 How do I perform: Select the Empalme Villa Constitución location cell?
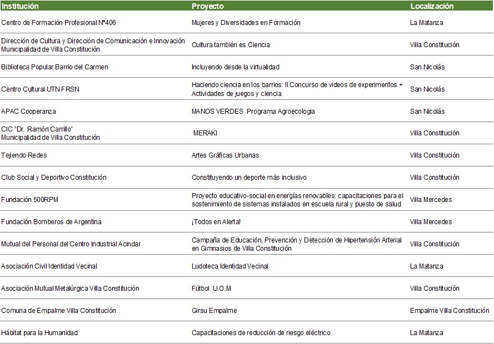(449, 311)
